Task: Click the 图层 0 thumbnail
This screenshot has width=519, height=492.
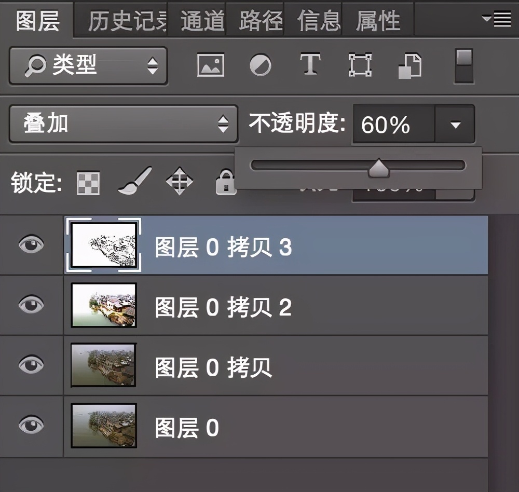Action: pos(104,425)
